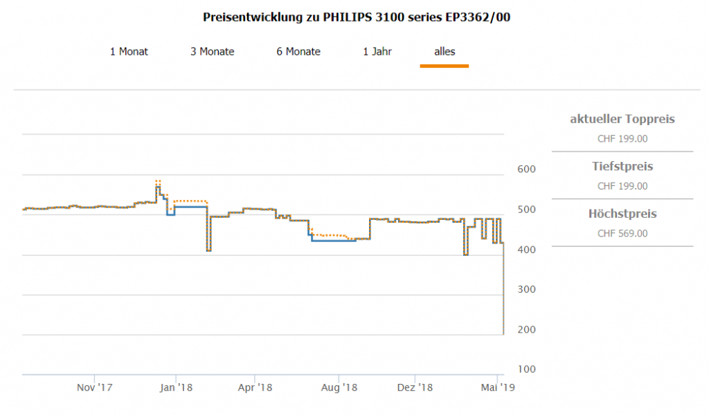709x415 pixels.
Task: Click the CHF 569.00 highest price value
Action: click(x=622, y=234)
